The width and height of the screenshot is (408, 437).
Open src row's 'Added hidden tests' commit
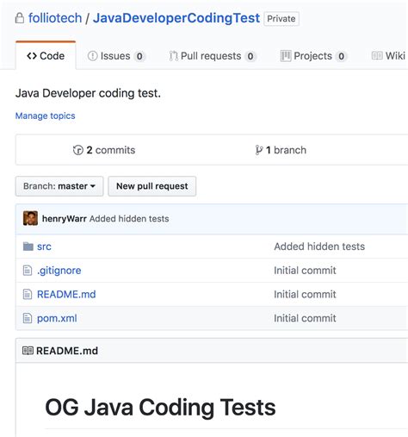319,247
